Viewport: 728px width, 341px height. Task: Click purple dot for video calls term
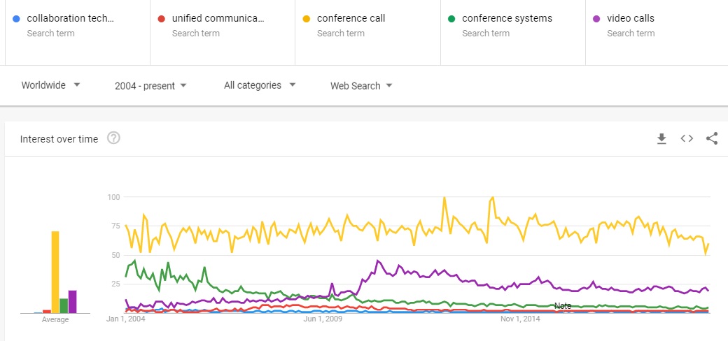tap(596, 19)
